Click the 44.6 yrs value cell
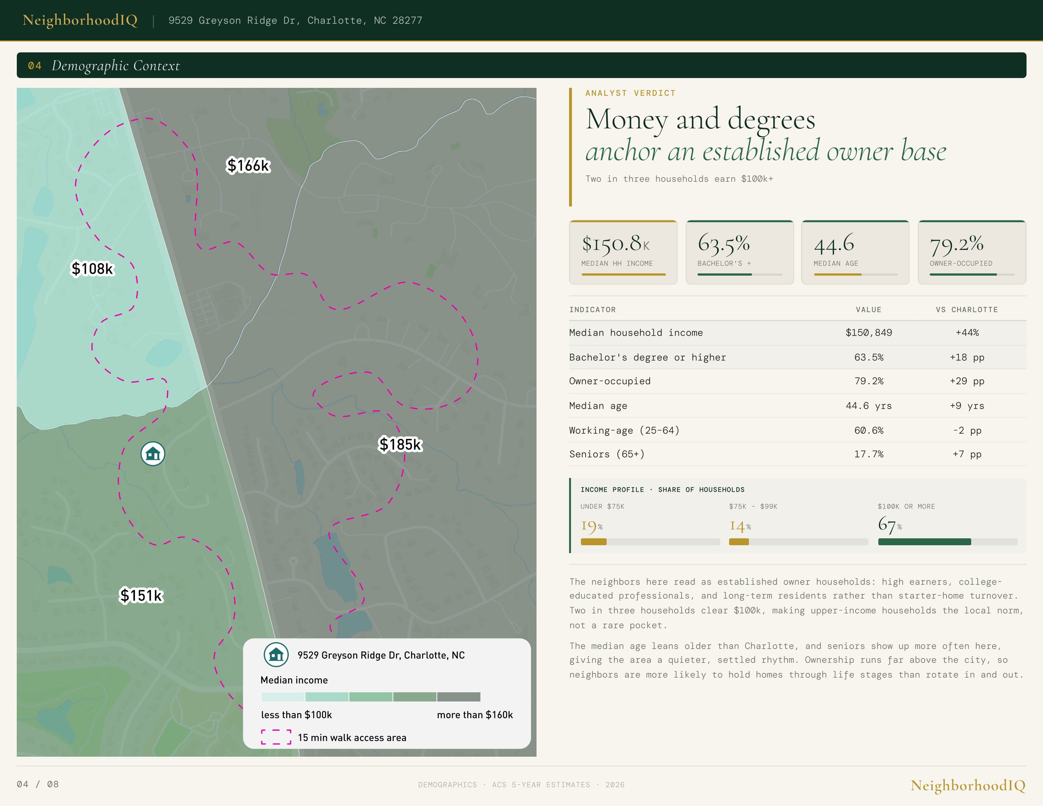 pos(869,406)
